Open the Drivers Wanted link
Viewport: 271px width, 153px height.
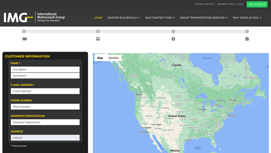pyautogui.click(x=204, y=4)
